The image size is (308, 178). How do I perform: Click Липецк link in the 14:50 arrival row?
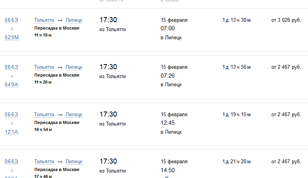(x=74, y=162)
